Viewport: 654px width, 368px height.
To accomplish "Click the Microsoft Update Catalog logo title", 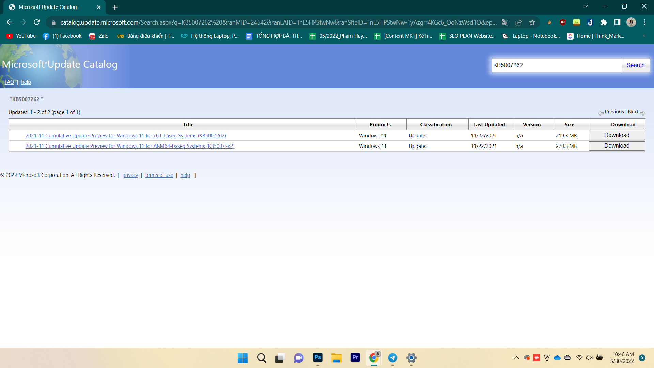I will (x=60, y=64).
